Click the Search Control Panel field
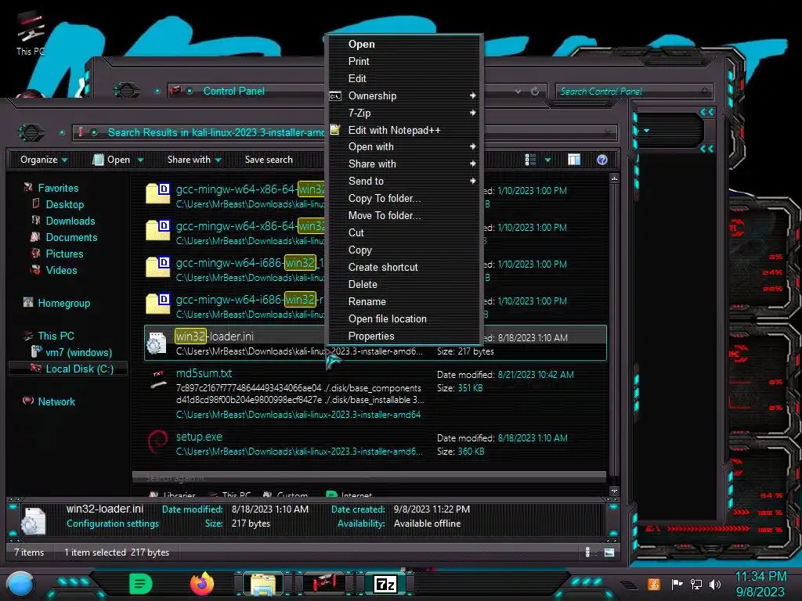 click(x=633, y=92)
